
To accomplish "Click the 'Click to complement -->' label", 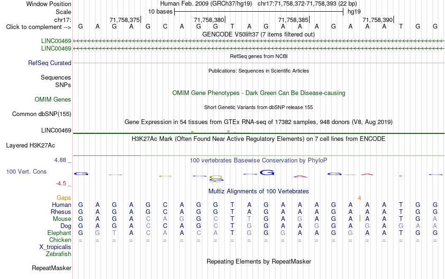I will coord(38,27).
